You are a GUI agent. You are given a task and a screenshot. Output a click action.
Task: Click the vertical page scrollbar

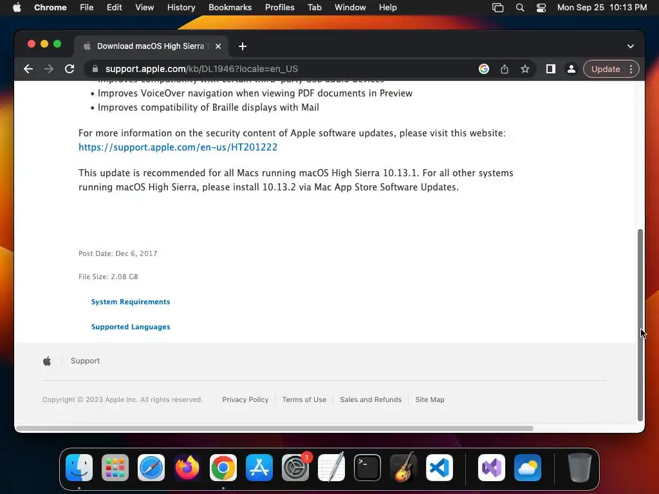[x=640, y=325]
